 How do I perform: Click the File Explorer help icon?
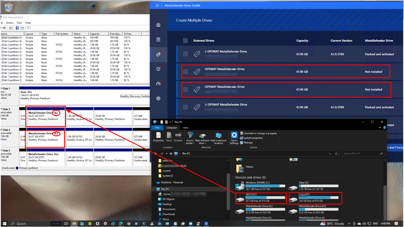coord(384,128)
